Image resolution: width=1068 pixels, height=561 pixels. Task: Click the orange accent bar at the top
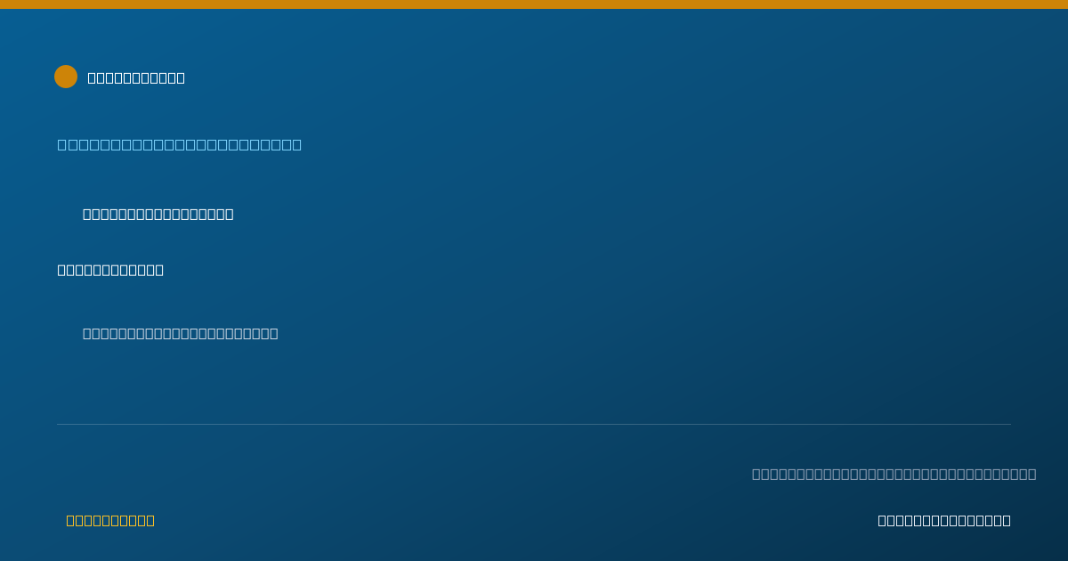pos(534,4)
